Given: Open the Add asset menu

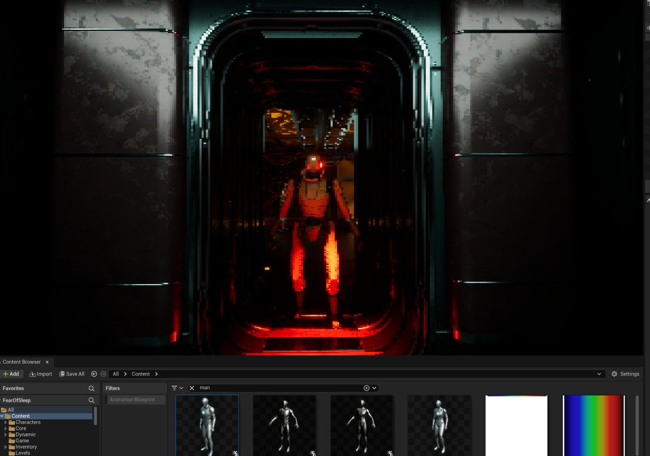Looking at the screenshot, I should point(11,374).
